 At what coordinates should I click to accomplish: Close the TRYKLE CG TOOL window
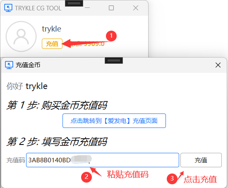[136, 8]
